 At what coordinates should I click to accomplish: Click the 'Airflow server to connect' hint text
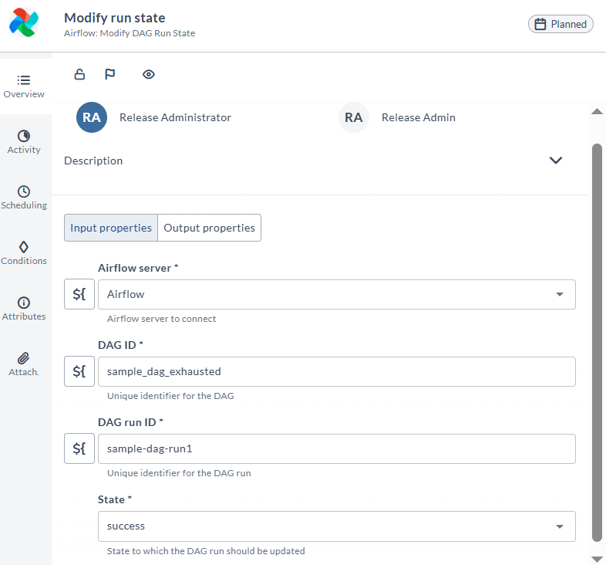pyautogui.click(x=162, y=319)
